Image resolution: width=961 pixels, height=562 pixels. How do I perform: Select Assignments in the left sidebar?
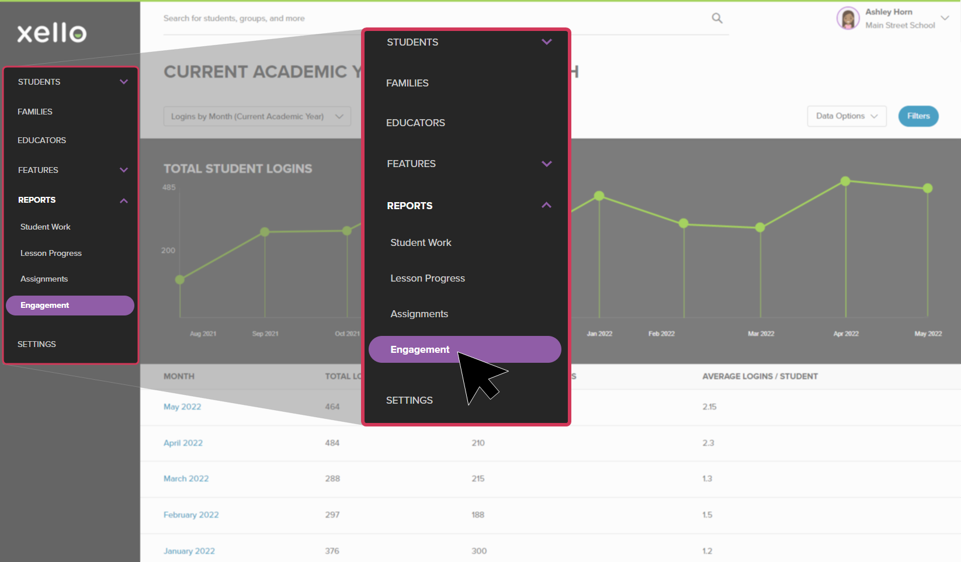click(x=44, y=279)
